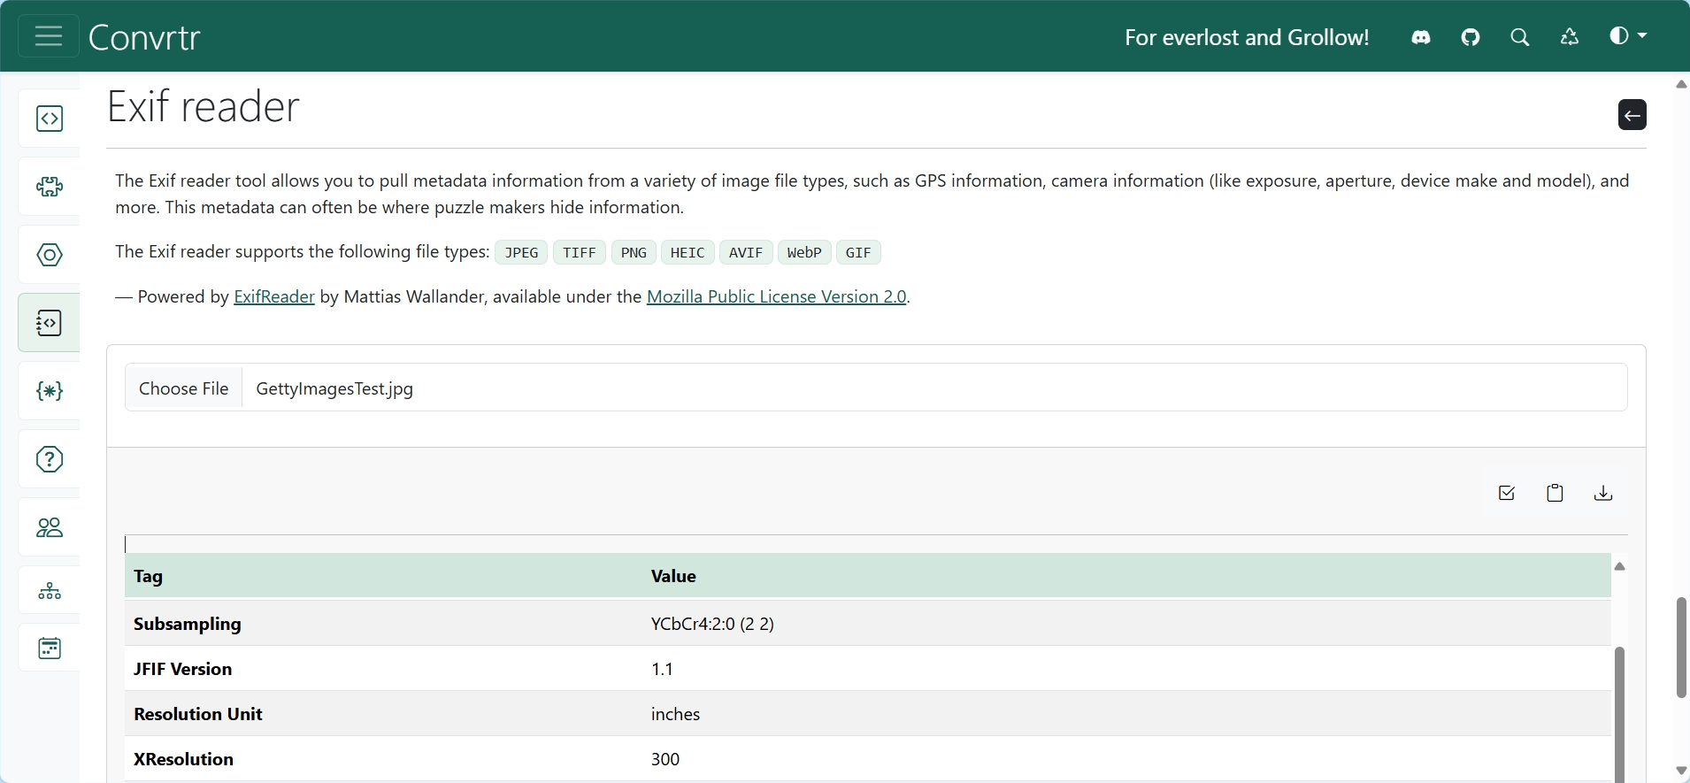1690x783 pixels.
Task: Expand the theme contrast dropdown
Action: (x=1627, y=36)
